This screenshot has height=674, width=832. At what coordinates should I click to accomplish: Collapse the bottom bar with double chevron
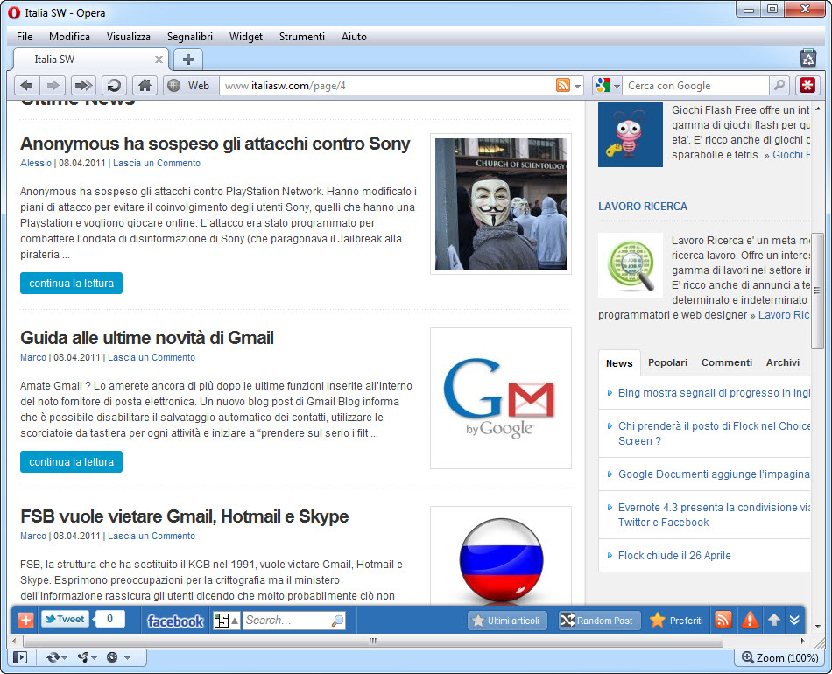(x=794, y=620)
